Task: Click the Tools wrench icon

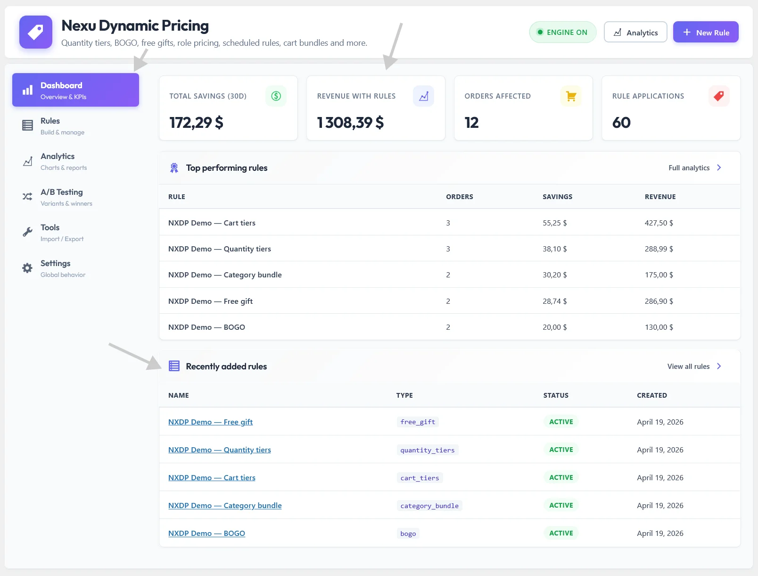Action: coord(28,232)
